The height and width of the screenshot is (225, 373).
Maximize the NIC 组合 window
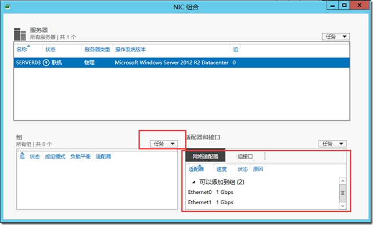[344, 5]
